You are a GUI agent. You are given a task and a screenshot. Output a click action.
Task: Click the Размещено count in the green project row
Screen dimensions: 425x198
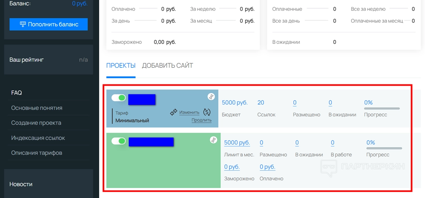(x=261, y=143)
